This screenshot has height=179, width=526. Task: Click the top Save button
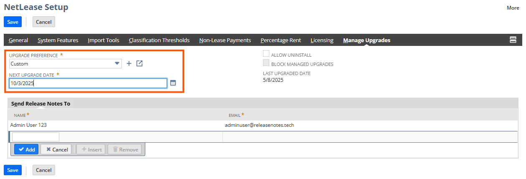(13, 22)
